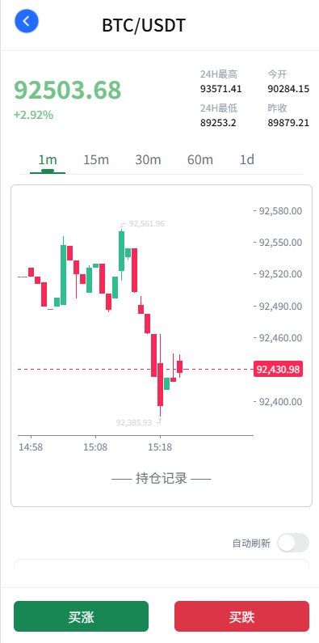Click the +2.92% change percentage

coord(34,115)
